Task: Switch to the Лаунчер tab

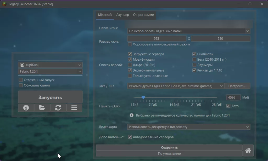Action: point(122,15)
